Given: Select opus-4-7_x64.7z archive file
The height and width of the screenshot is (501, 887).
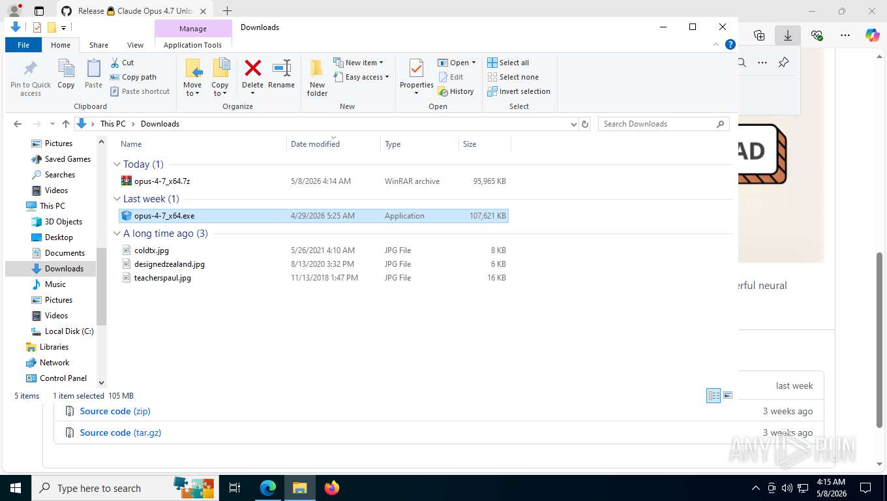Looking at the screenshot, I should point(314,181).
